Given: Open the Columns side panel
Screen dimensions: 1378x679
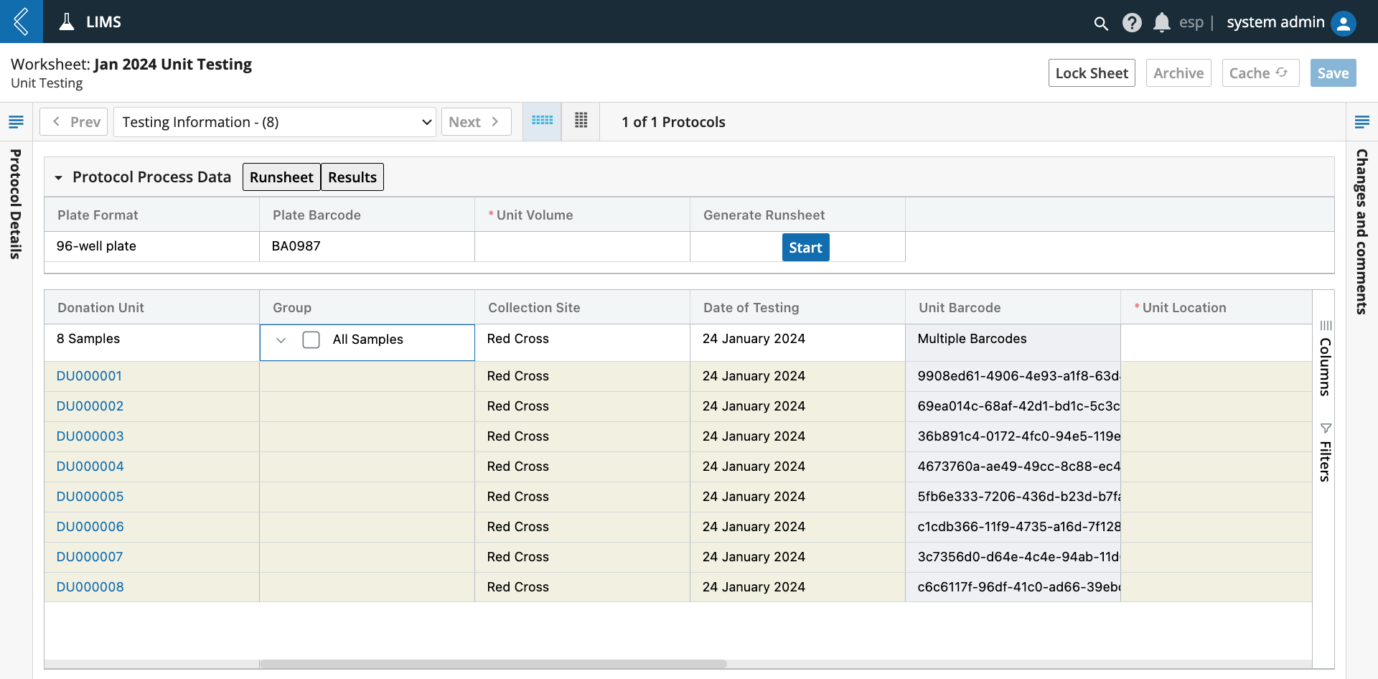Looking at the screenshot, I should tap(1325, 357).
